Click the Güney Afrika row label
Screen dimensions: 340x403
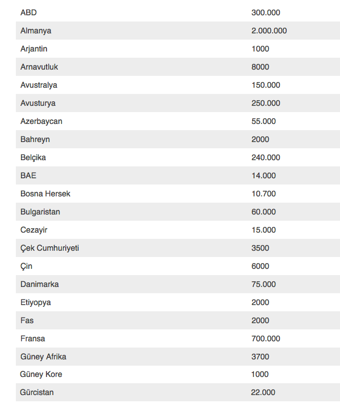pos(43,357)
